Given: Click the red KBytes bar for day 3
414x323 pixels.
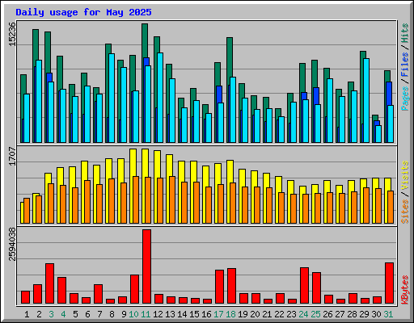Looking at the screenshot, I should pos(50,283).
